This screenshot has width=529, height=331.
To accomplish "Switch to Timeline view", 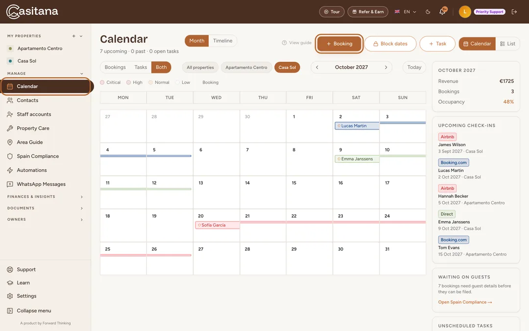I will click(x=223, y=41).
